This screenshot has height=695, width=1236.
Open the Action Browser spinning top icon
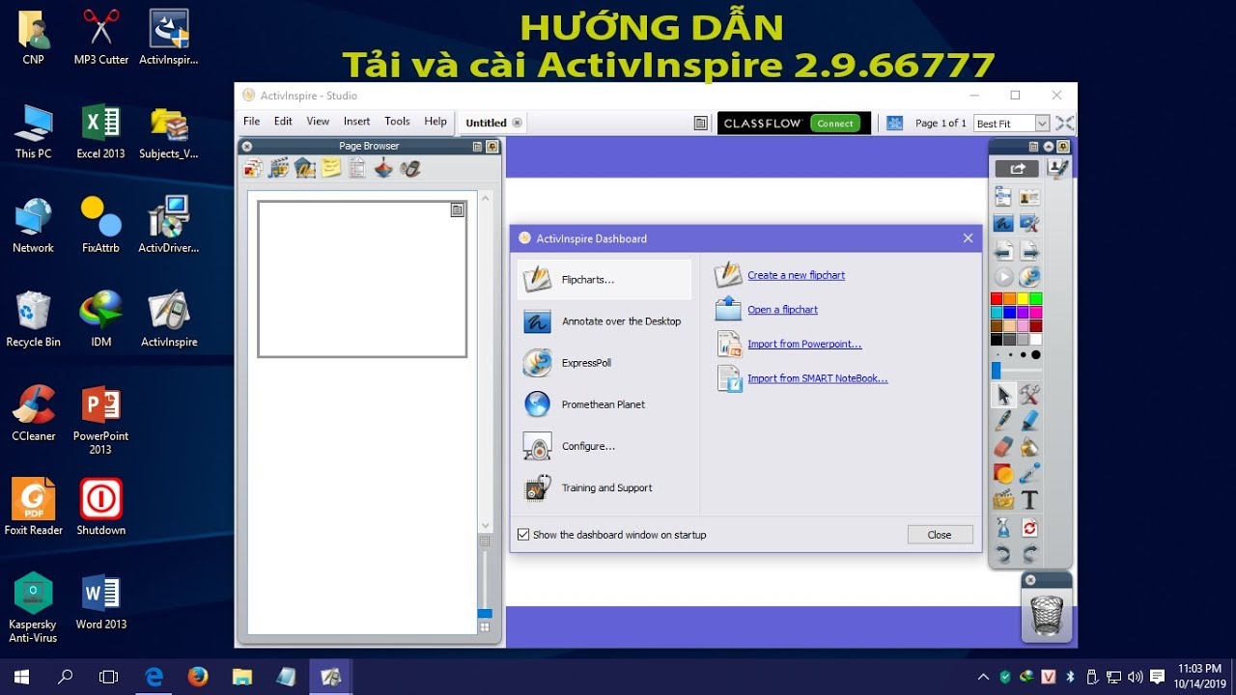[384, 169]
